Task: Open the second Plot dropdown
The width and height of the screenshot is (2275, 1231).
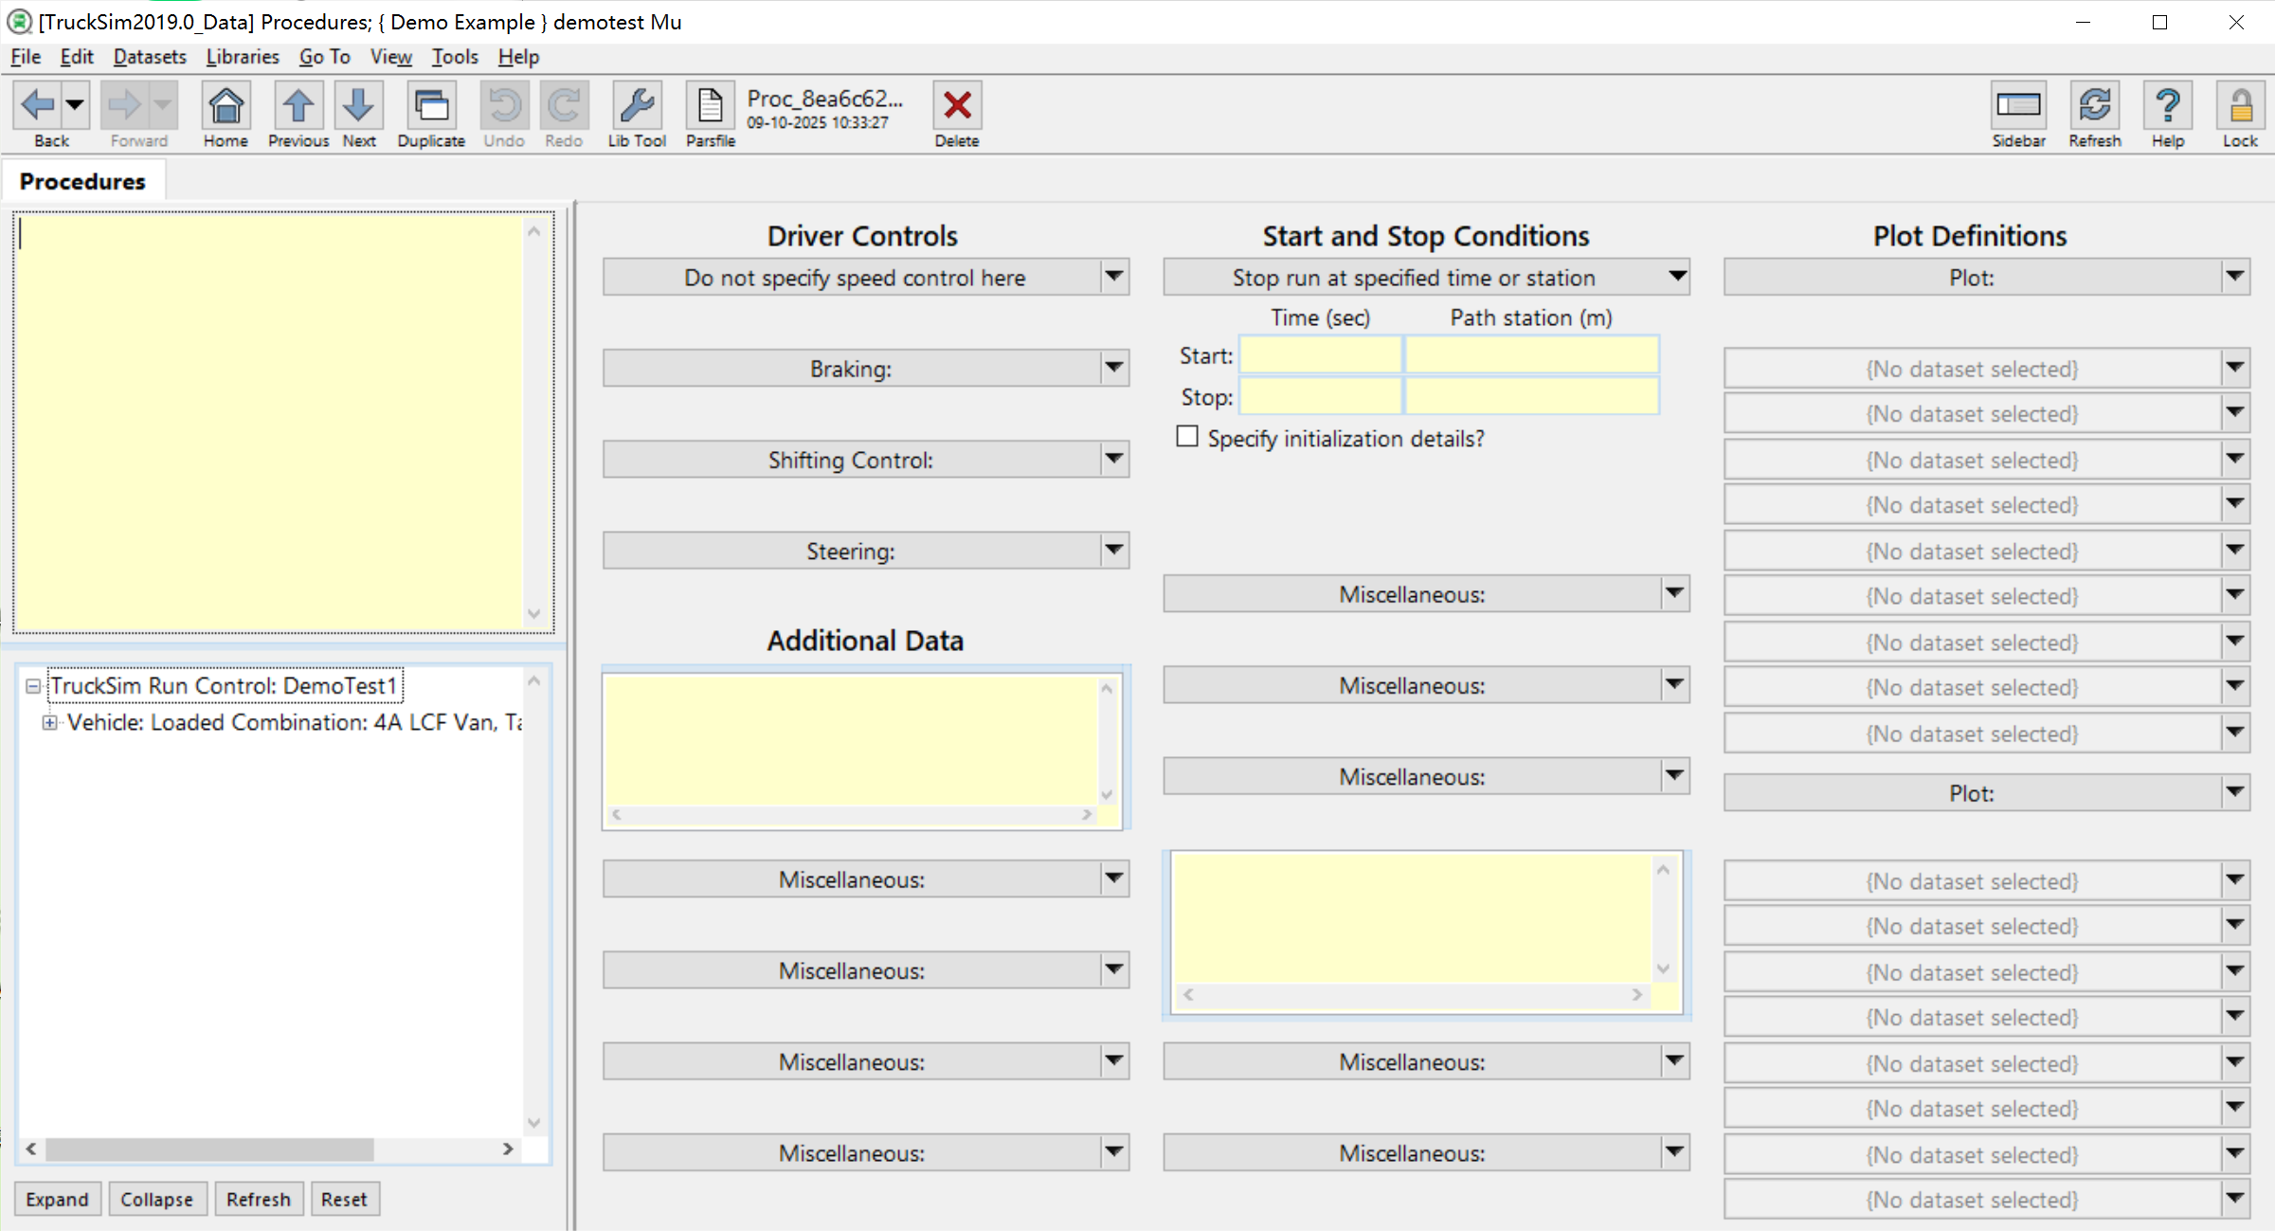Action: click(2235, 792)
